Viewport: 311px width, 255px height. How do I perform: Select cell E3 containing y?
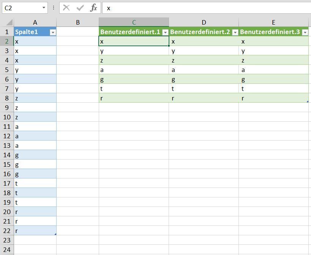click(x=273, y=51)
